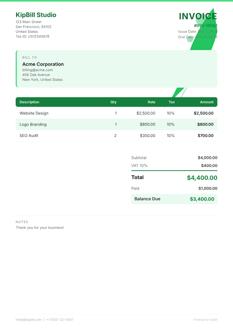
Task: Click the INVOICE heading
Action: coord(198,16)
